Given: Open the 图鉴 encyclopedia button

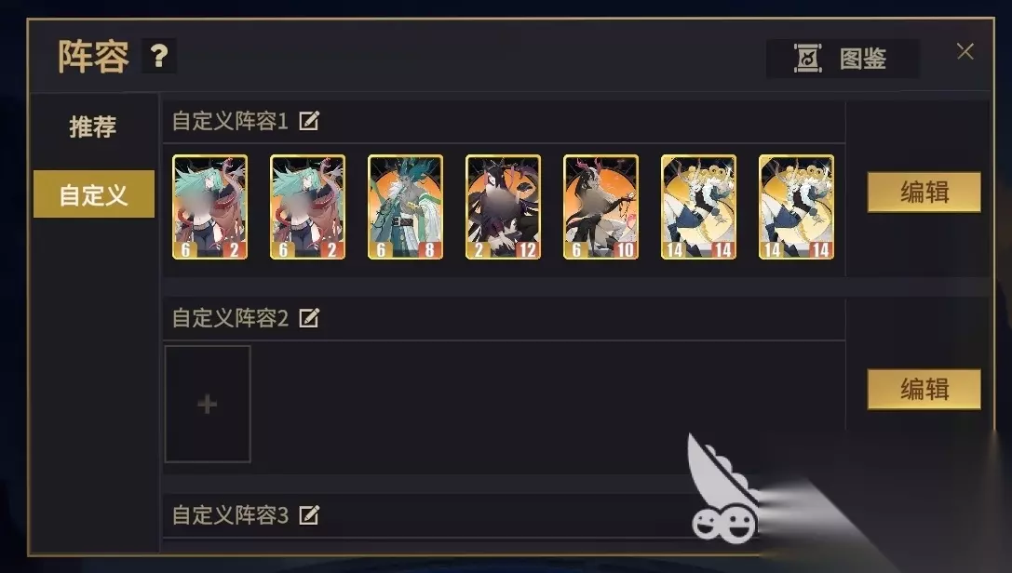Looking at the screenshot, I should click(x=843, y=59).
